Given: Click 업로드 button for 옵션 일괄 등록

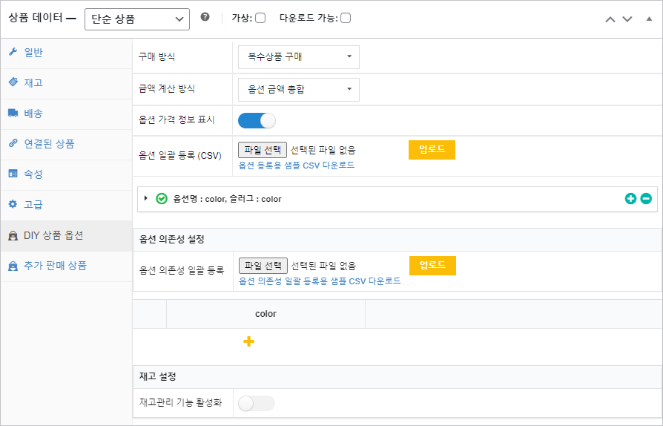Looking at the screenshot, I should click(432, 149).
